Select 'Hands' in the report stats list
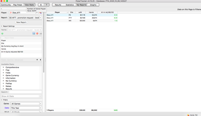201x116 pixels. click(x=21, y=49)
